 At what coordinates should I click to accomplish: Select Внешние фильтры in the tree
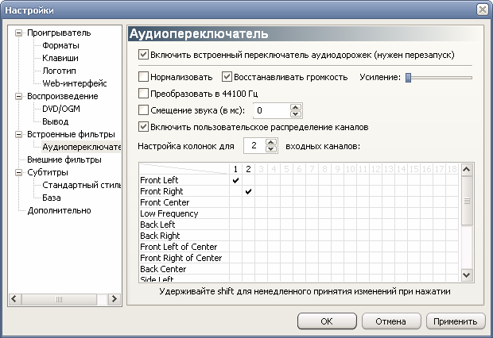click(64, 159)
